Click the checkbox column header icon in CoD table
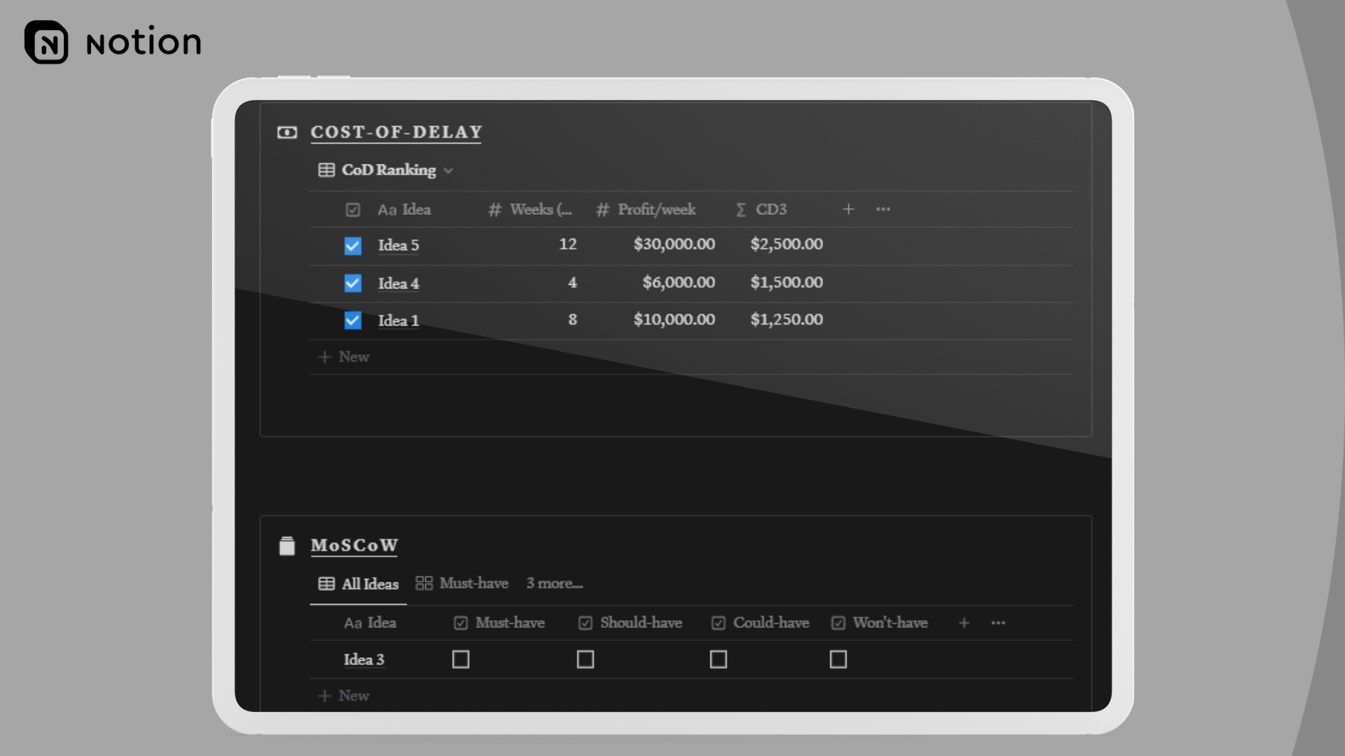 [353, 210]
